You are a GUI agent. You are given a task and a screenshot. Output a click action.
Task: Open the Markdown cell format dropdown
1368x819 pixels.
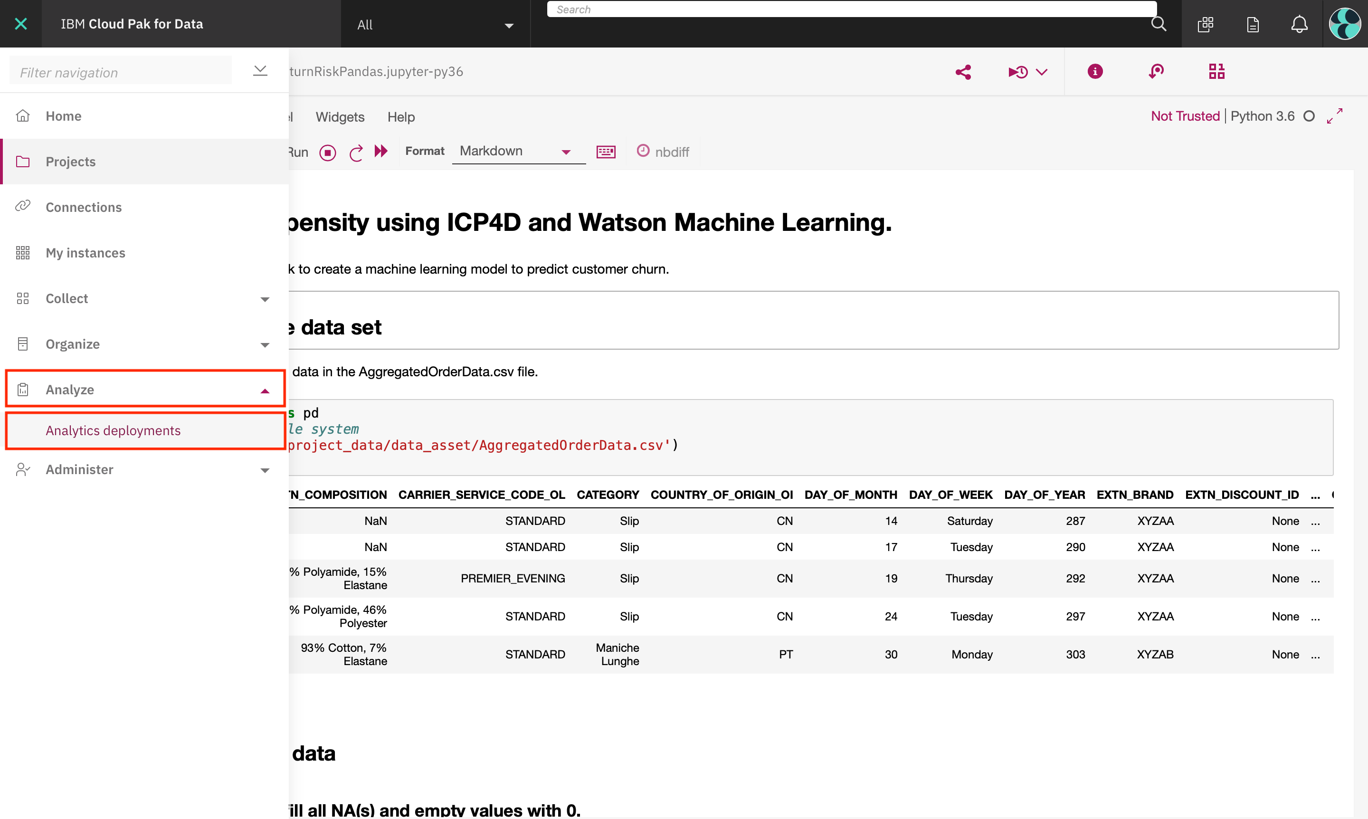517,151
